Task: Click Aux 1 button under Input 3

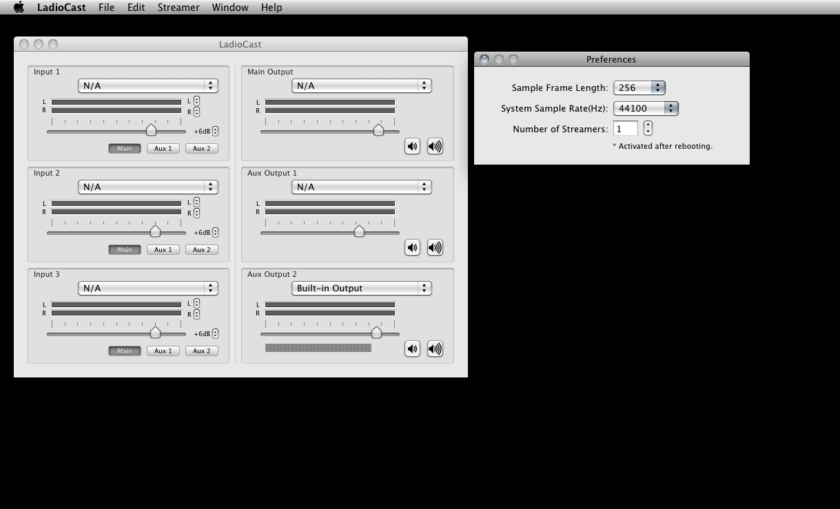Action: pyautogui.click(x=163, y=351)
